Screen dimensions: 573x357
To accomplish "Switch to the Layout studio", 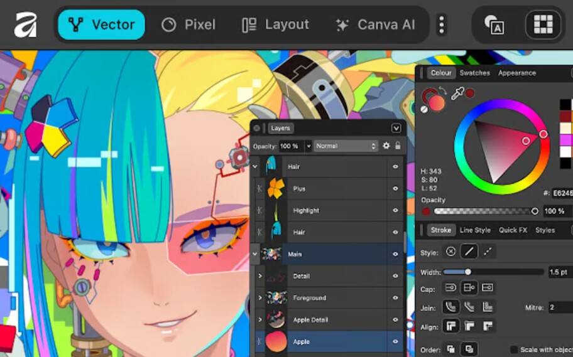I will 276,24.
